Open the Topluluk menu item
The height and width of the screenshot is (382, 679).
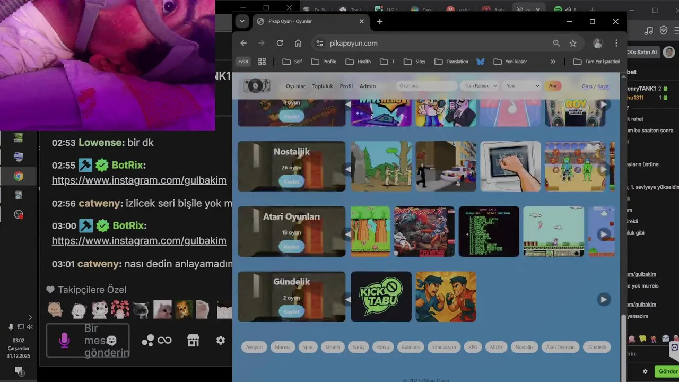323,86
